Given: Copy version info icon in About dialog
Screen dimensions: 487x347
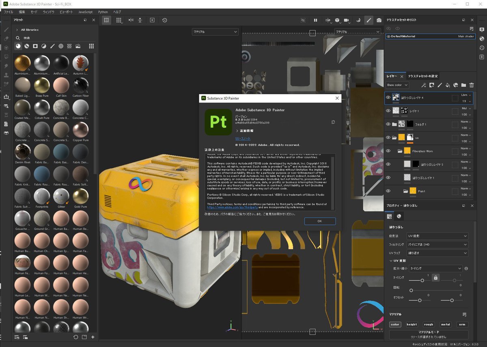Looking at the screenshot, I should click(333, 122).
